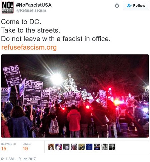Open the 6:11 AM - 19 Jan 2017 timestamp
This screenshot has width=150, height=162.
[18, 159]
